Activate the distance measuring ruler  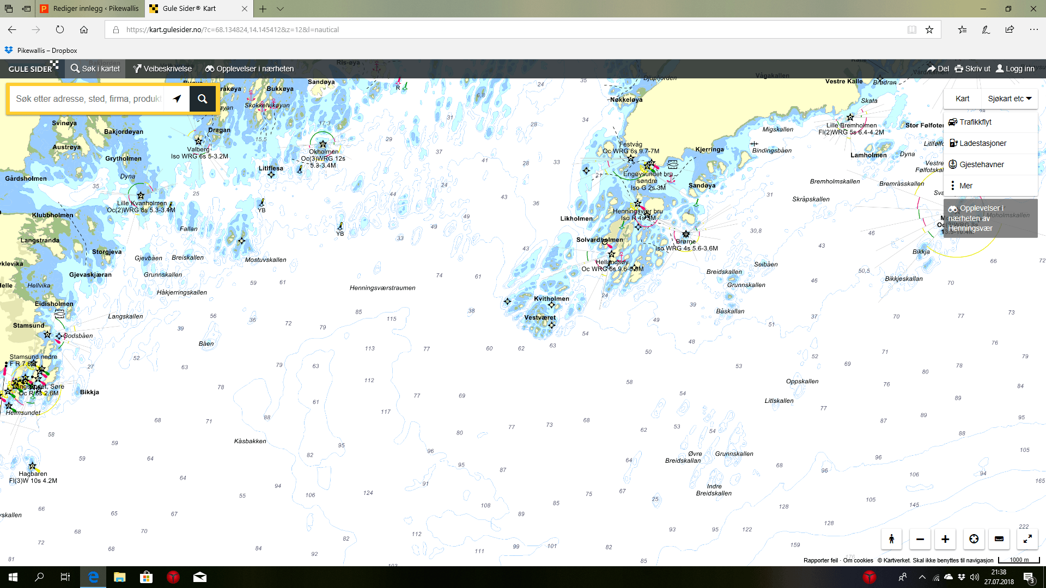tap(999, 539)
